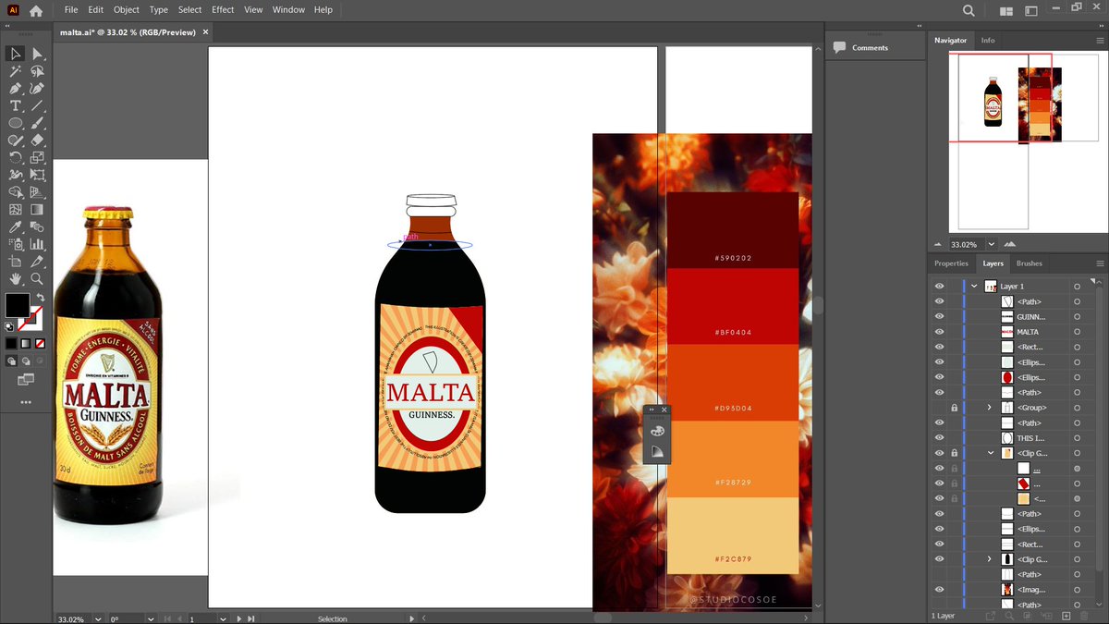Image resolution: width=1109 pixels, height=624 pixels.
Task: Select the Eraser tool
Action: point(37,141)
